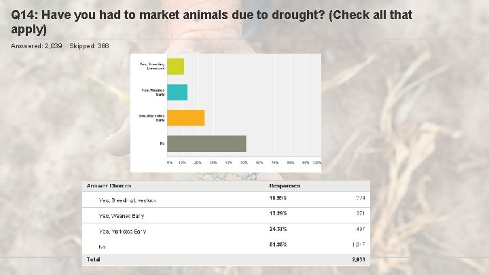489x275 pixels.
Task: Select the orange Marketed Early bar
Action: (185, 117)
